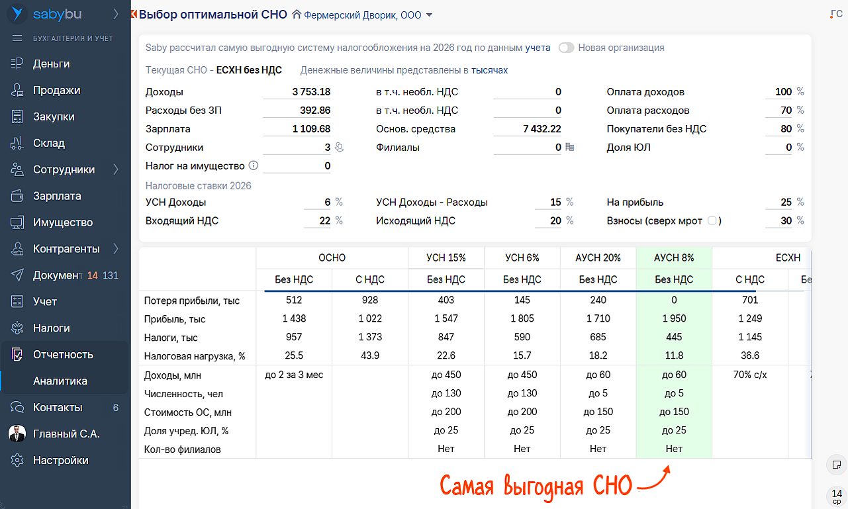Click the учета link in description
This screenshot has height=509, width=848.
pyautogui.click(x=538, y=48)
